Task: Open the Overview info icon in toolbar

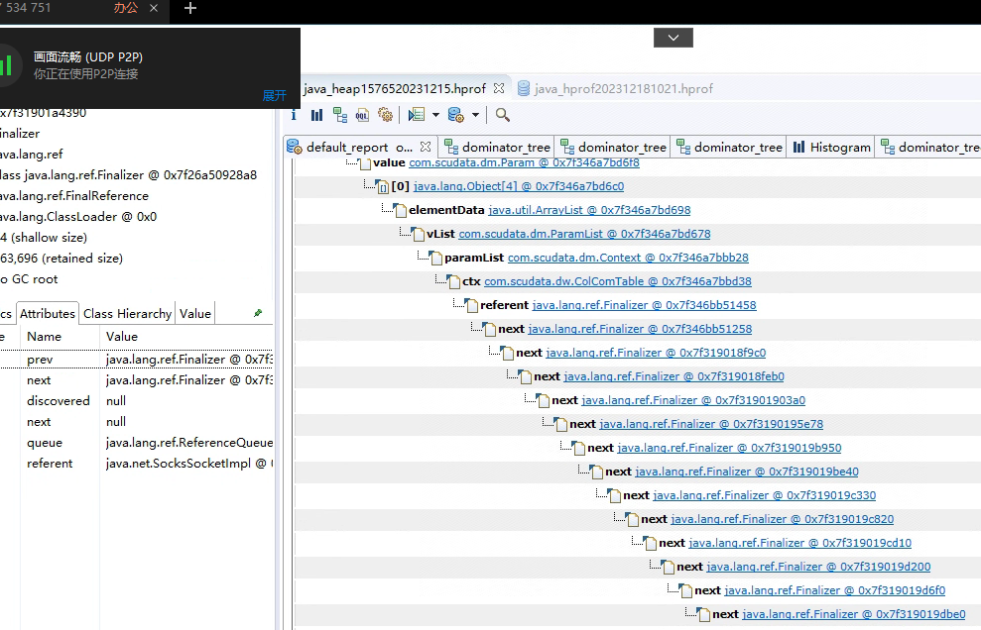Action: tap(294, 115)
